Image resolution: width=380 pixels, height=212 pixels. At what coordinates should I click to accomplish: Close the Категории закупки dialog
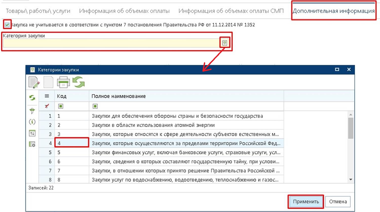[349, 69]
